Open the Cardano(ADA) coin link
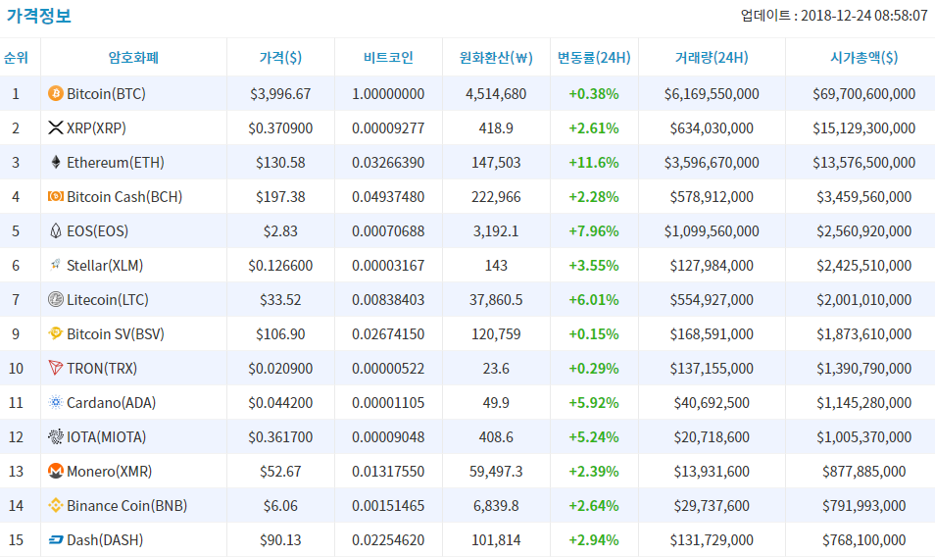 111,402
